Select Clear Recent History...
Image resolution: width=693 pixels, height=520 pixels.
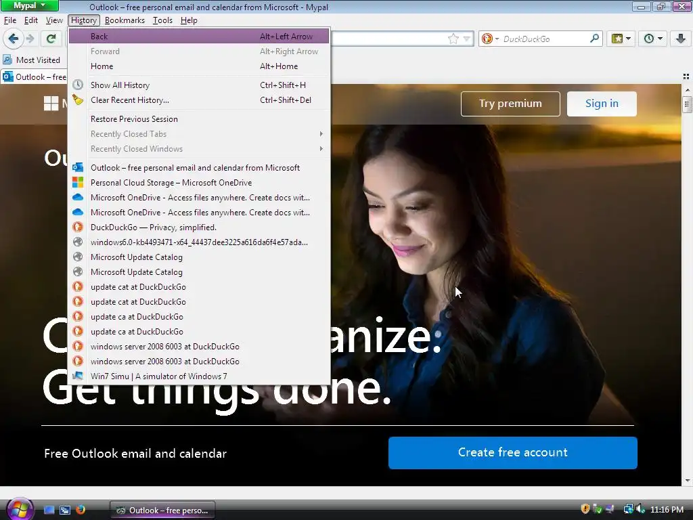click(199, 100)
